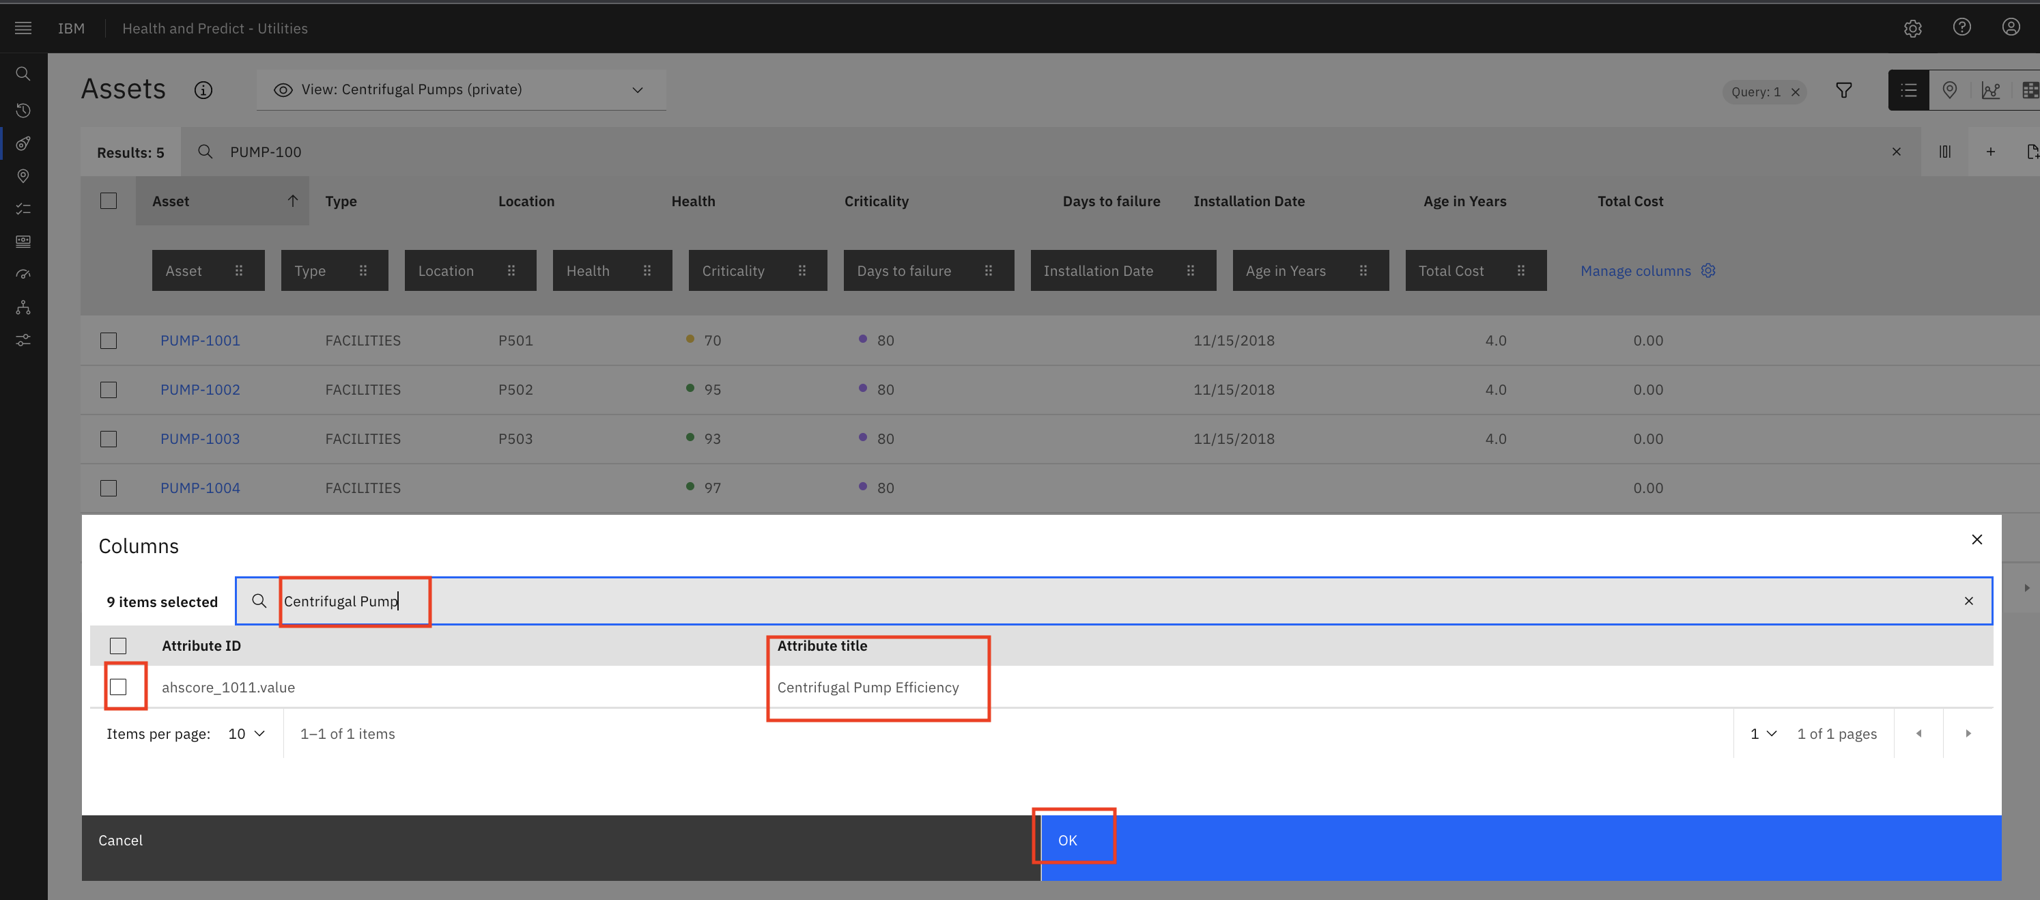Screen dimensions: 2040x900
Task: Click the Total Cost column header
Action: [1630, 201]
